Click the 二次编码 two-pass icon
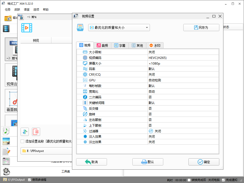 [x=85, y=97]
